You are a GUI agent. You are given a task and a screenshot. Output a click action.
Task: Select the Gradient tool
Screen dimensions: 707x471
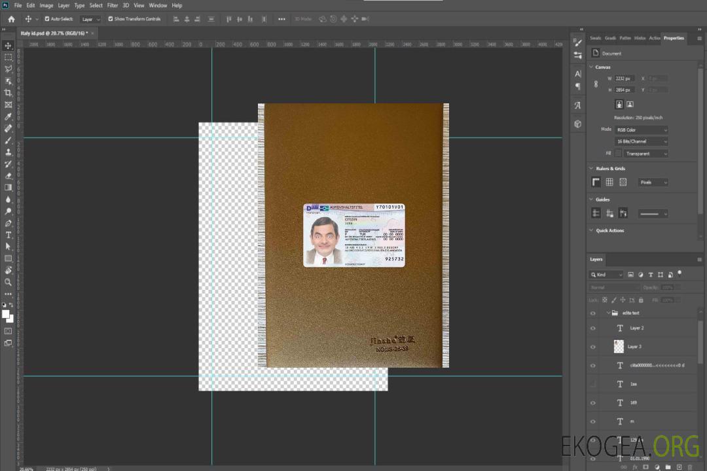pos(8,188)
